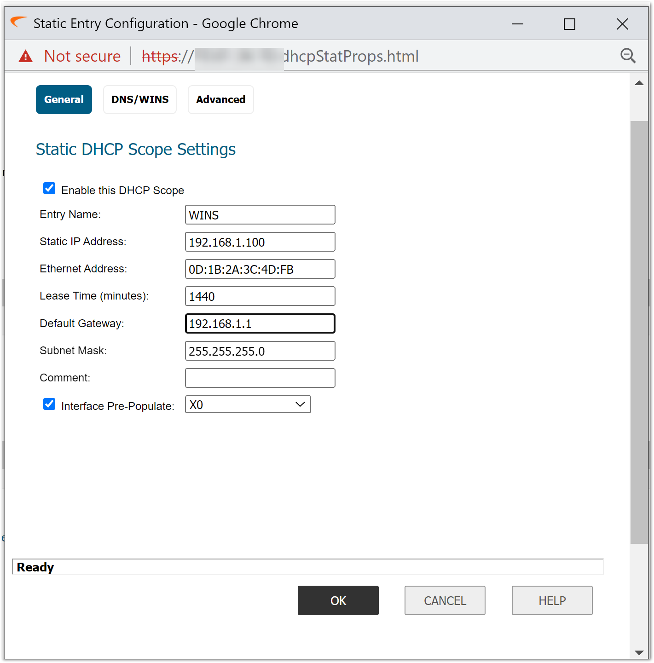Click the Ethernet Address input field
The width and height of the screenshot is (654, 663).
[x=260, y=269]
